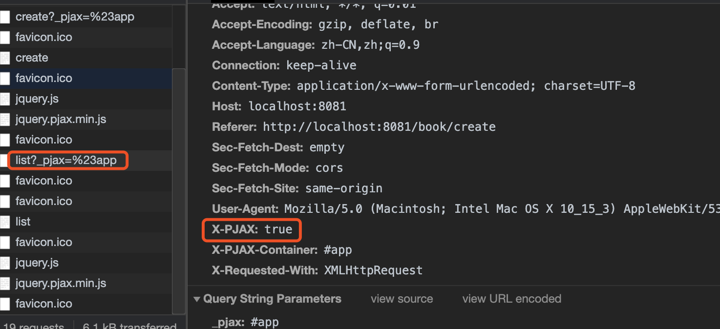This screenshot has width=720, height=329.
Task: Click the script icon beside the "create" request
Action: (5, 58)
